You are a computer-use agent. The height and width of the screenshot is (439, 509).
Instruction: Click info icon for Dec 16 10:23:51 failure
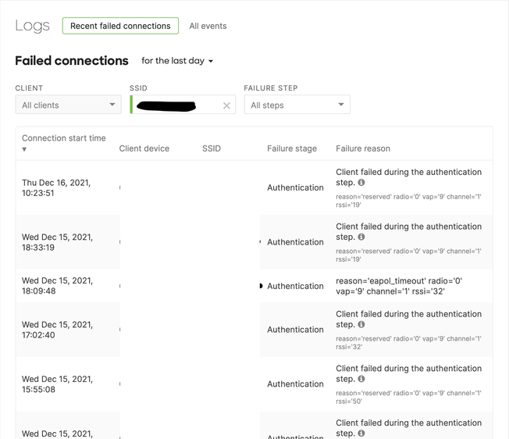[x=361, y=183]
